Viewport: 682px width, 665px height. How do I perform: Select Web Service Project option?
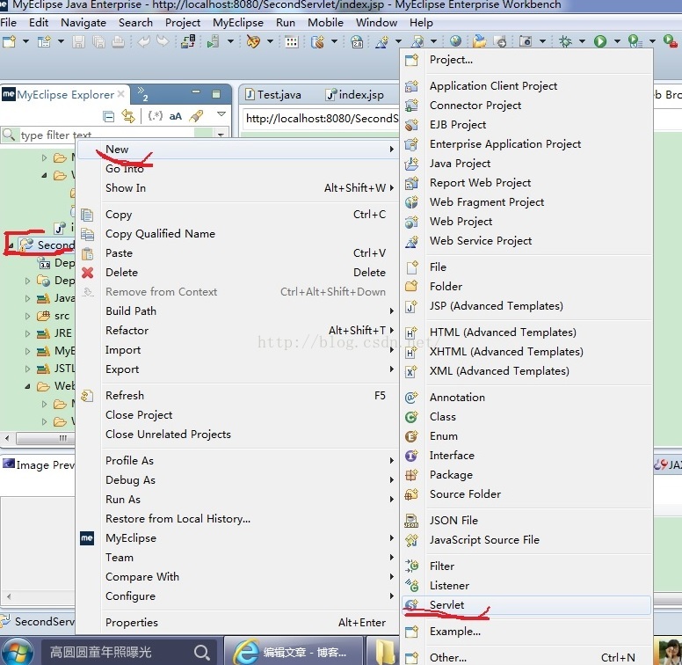(x=526, y=241)
